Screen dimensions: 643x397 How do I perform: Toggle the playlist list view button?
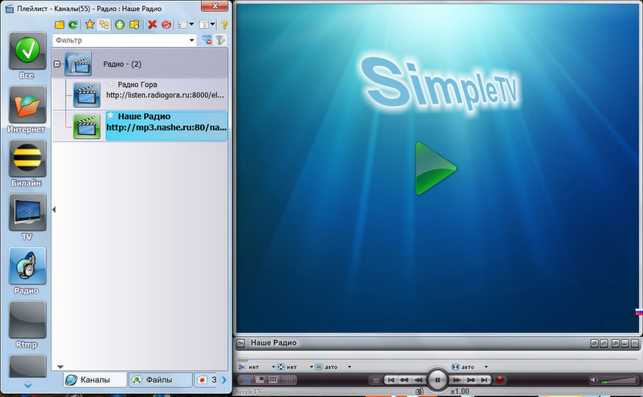pyautogui.click(x=246, y=380)
